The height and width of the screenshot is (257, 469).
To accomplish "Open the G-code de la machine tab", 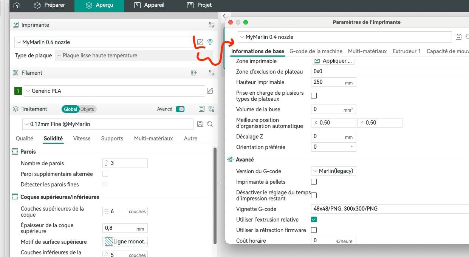I will (x=316, y=51).
